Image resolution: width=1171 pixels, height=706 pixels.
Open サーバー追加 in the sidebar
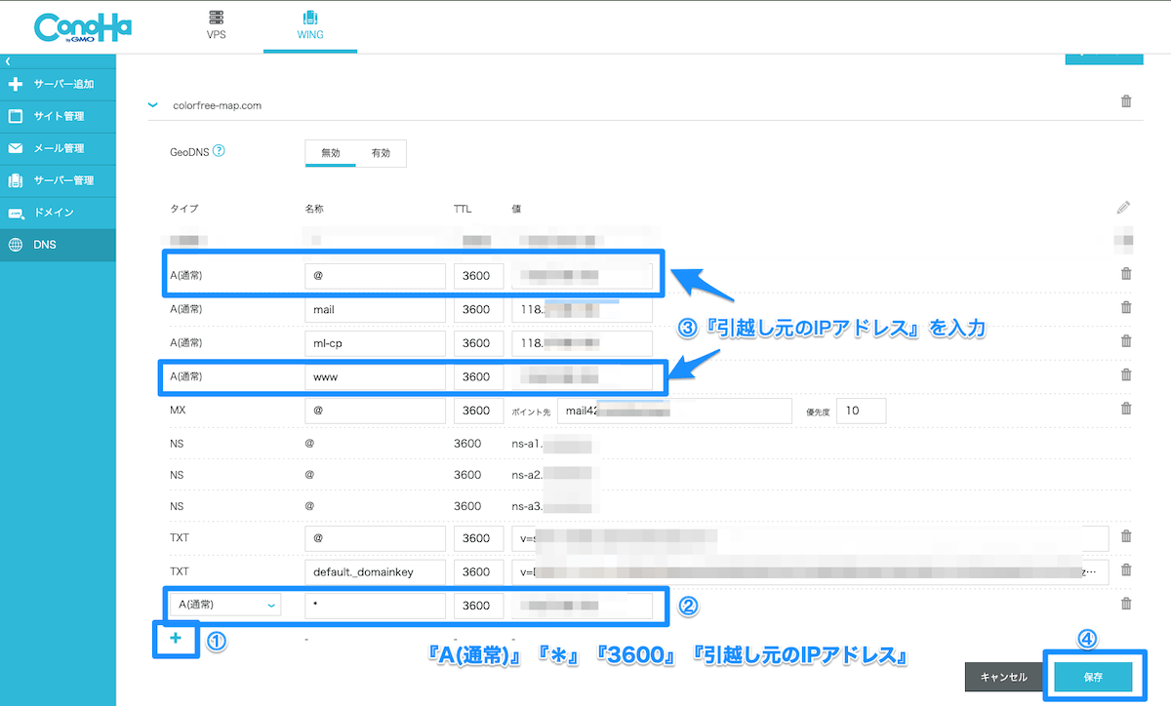58,84
